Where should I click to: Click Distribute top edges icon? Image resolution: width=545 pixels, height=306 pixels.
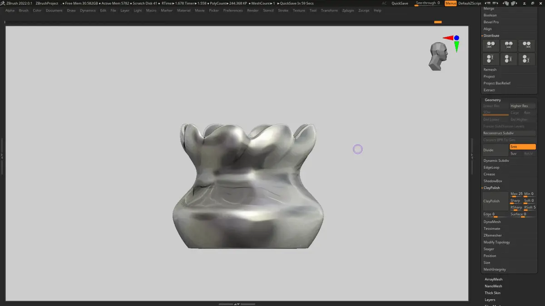click(490, 59)
